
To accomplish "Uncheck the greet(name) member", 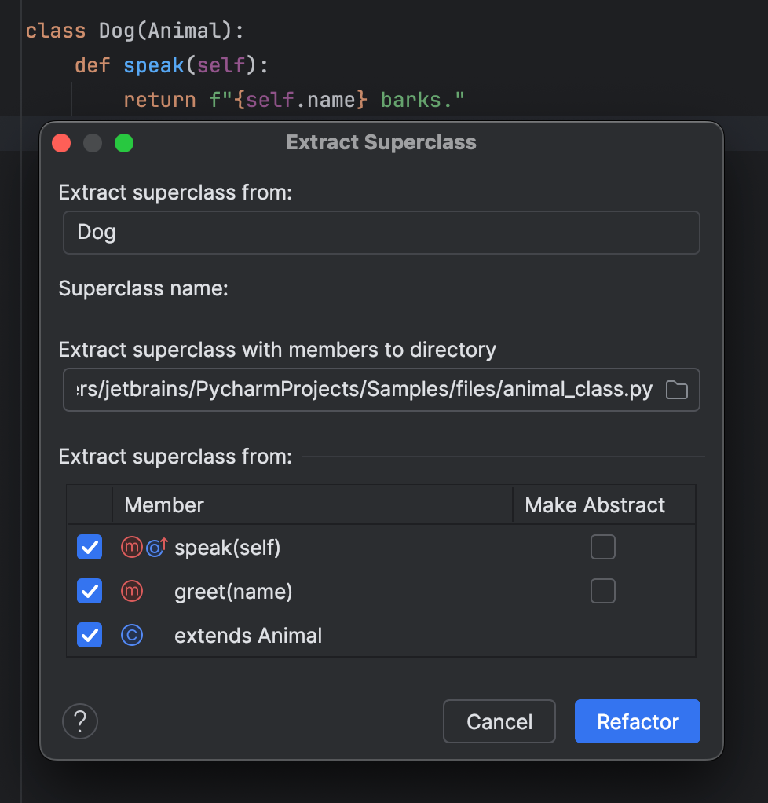I will (89, 591).
